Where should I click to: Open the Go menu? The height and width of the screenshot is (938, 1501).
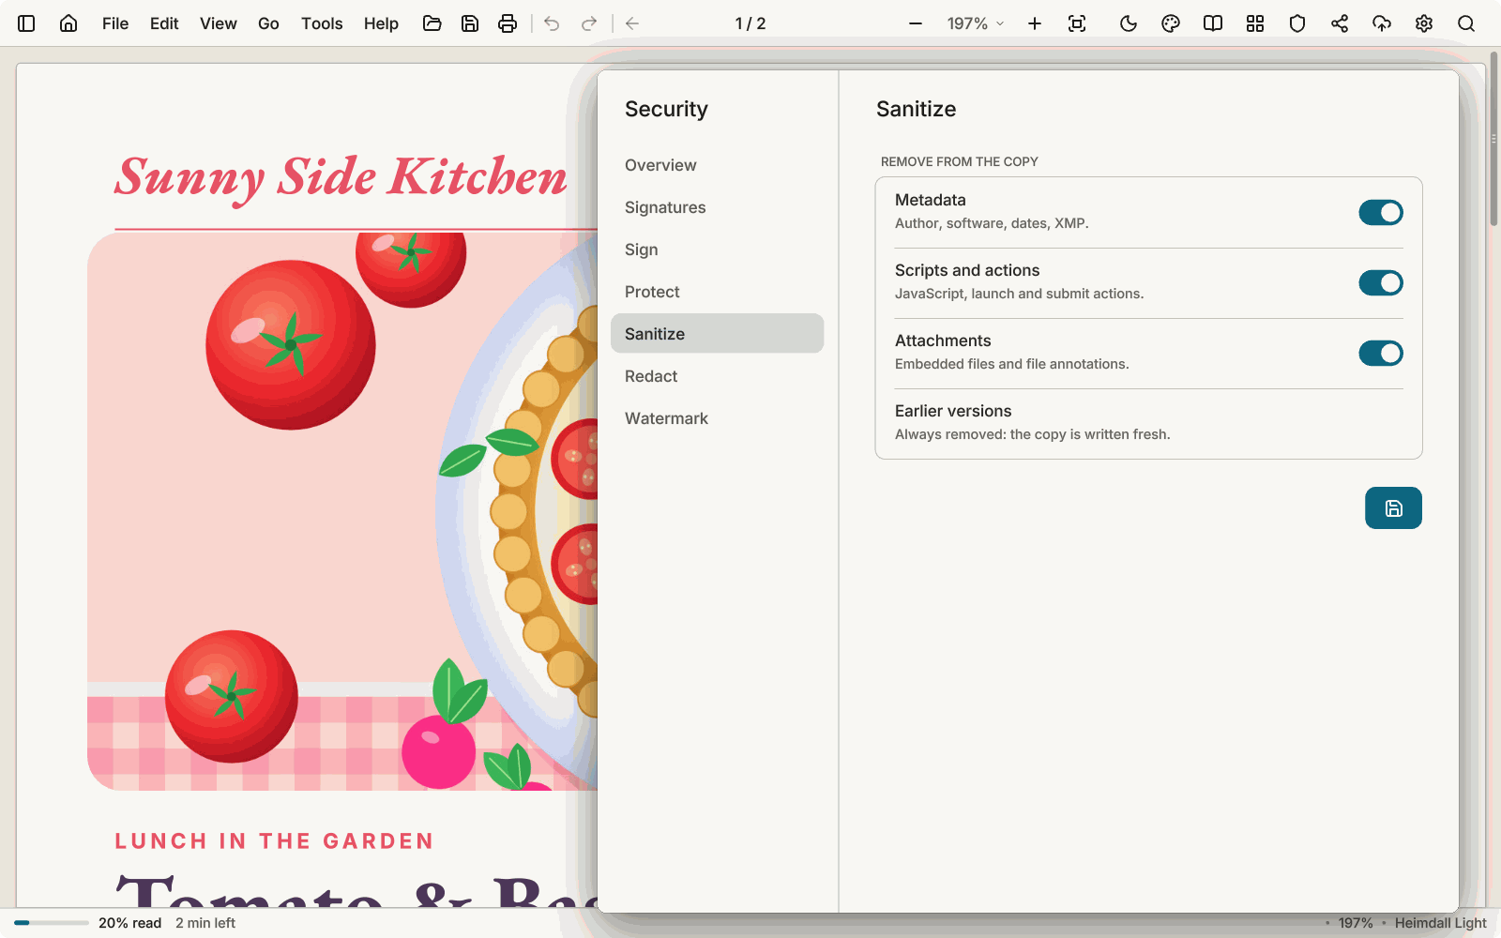point(268,23)
